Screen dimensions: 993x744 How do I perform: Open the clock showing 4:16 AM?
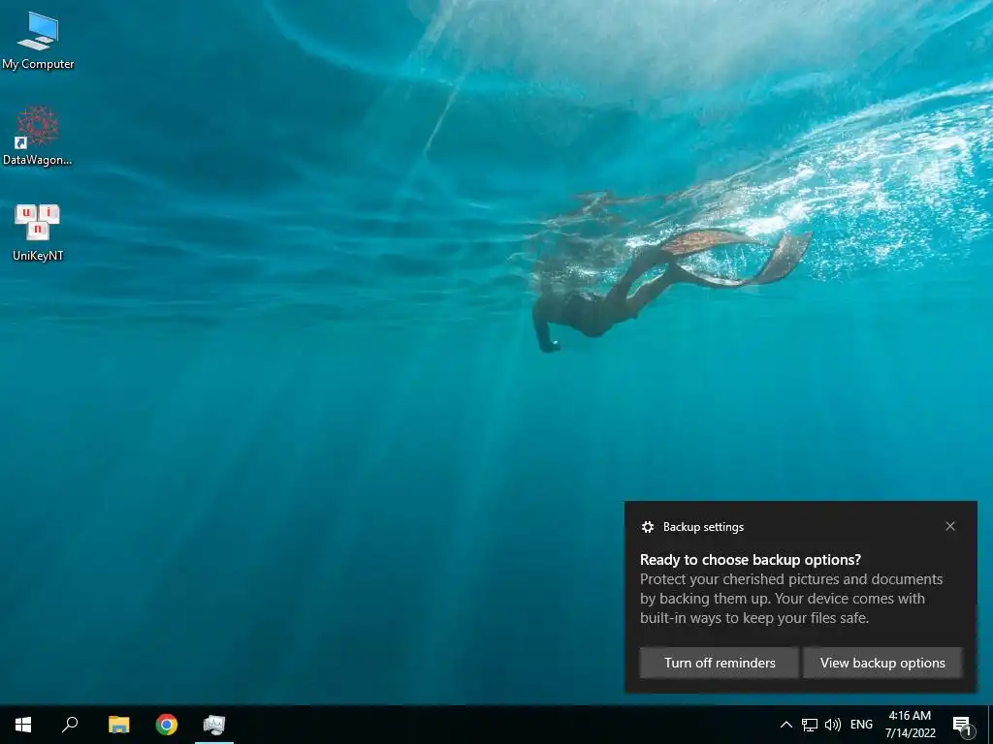(x=910, y=716)
